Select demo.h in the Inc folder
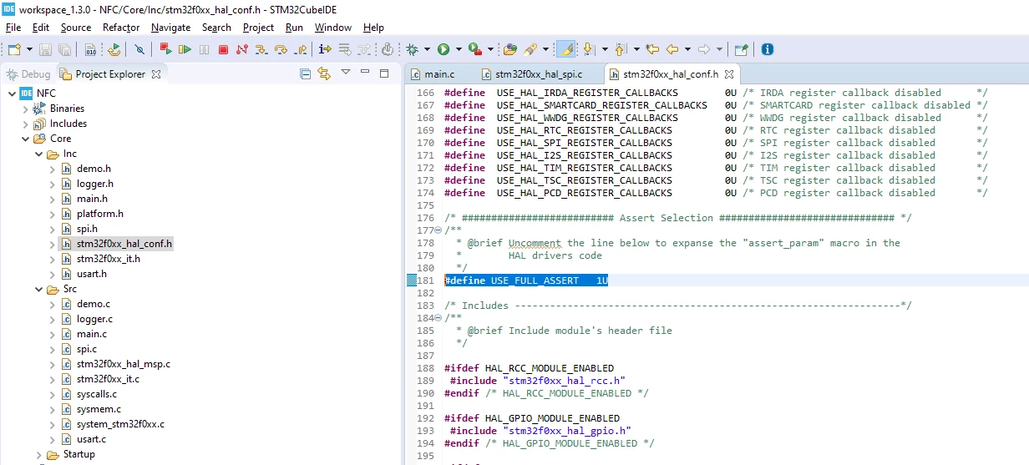 coord(94,169)
